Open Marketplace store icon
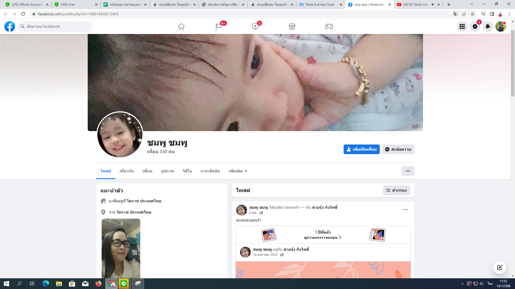 click(x=292, y=26)
